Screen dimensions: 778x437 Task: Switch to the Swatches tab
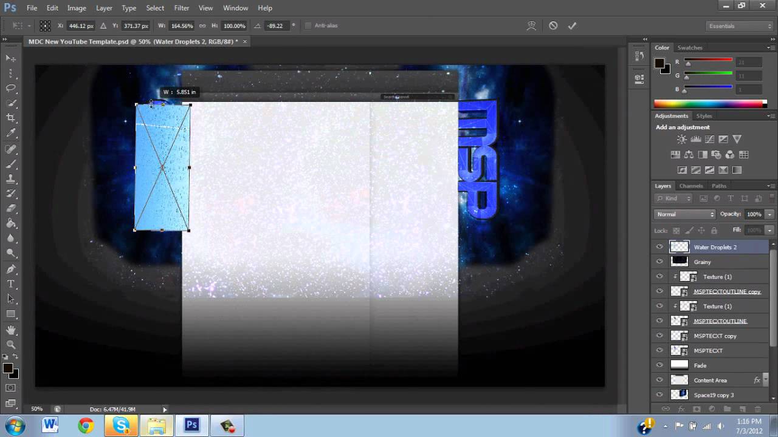[x=690, y=47]
